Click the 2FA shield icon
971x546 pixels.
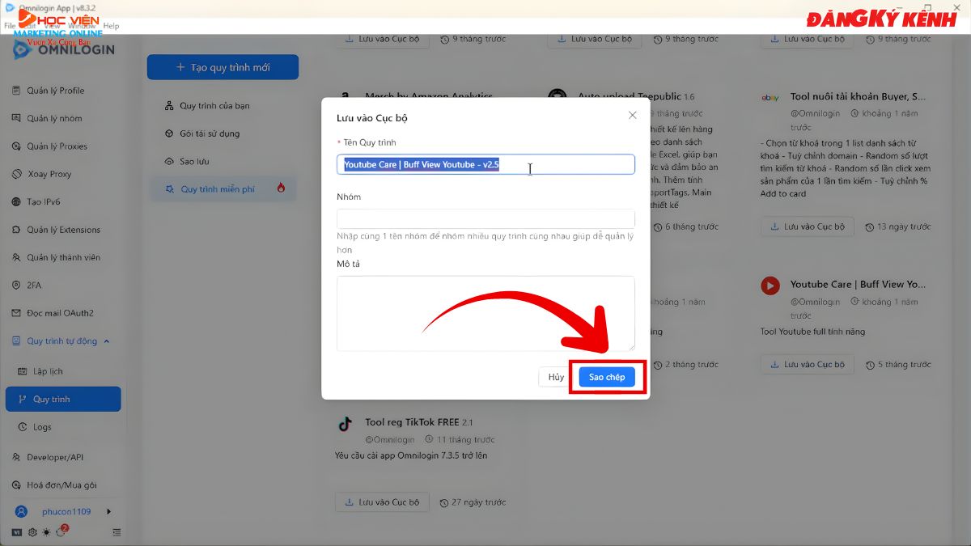[16, 286]
